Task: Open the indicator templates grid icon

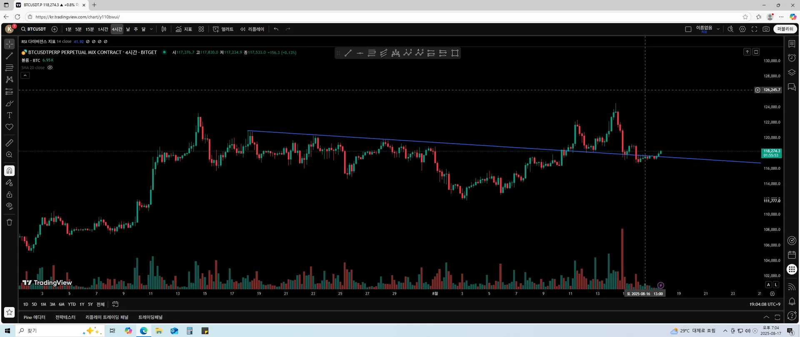Action: [201, 29]
